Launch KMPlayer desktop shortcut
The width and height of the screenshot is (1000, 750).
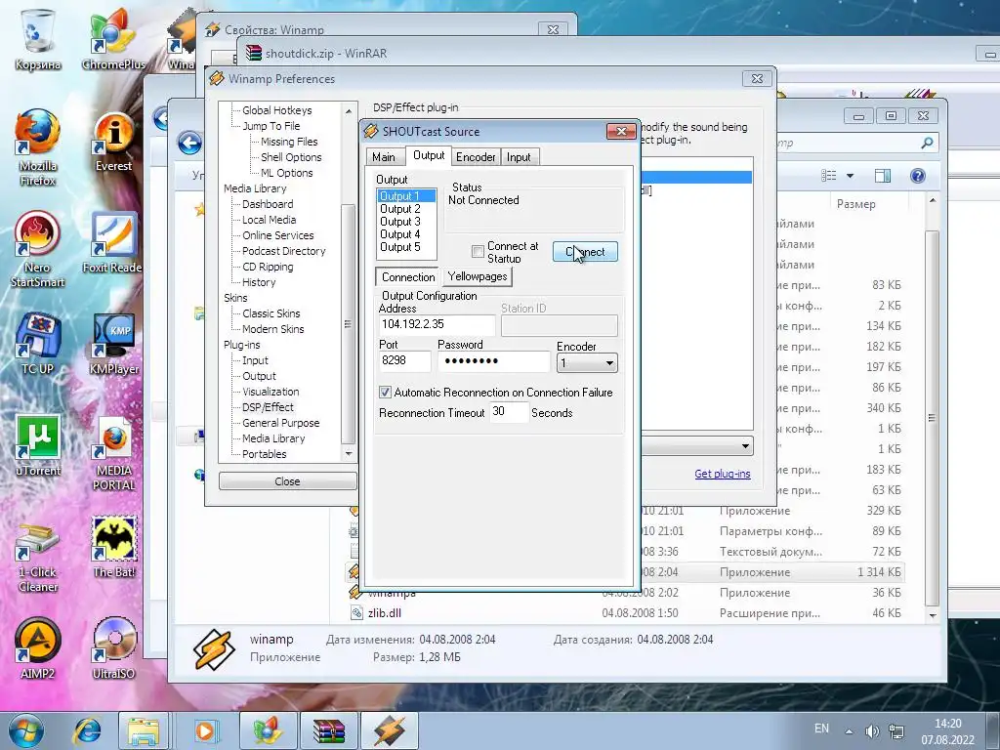(113, 345)
